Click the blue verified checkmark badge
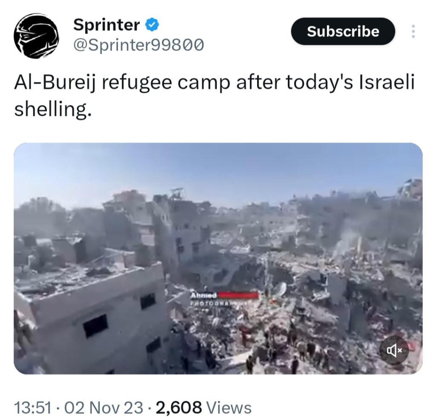Image resolution: width=436 pixels, height=417 pixels. (152, 25)
